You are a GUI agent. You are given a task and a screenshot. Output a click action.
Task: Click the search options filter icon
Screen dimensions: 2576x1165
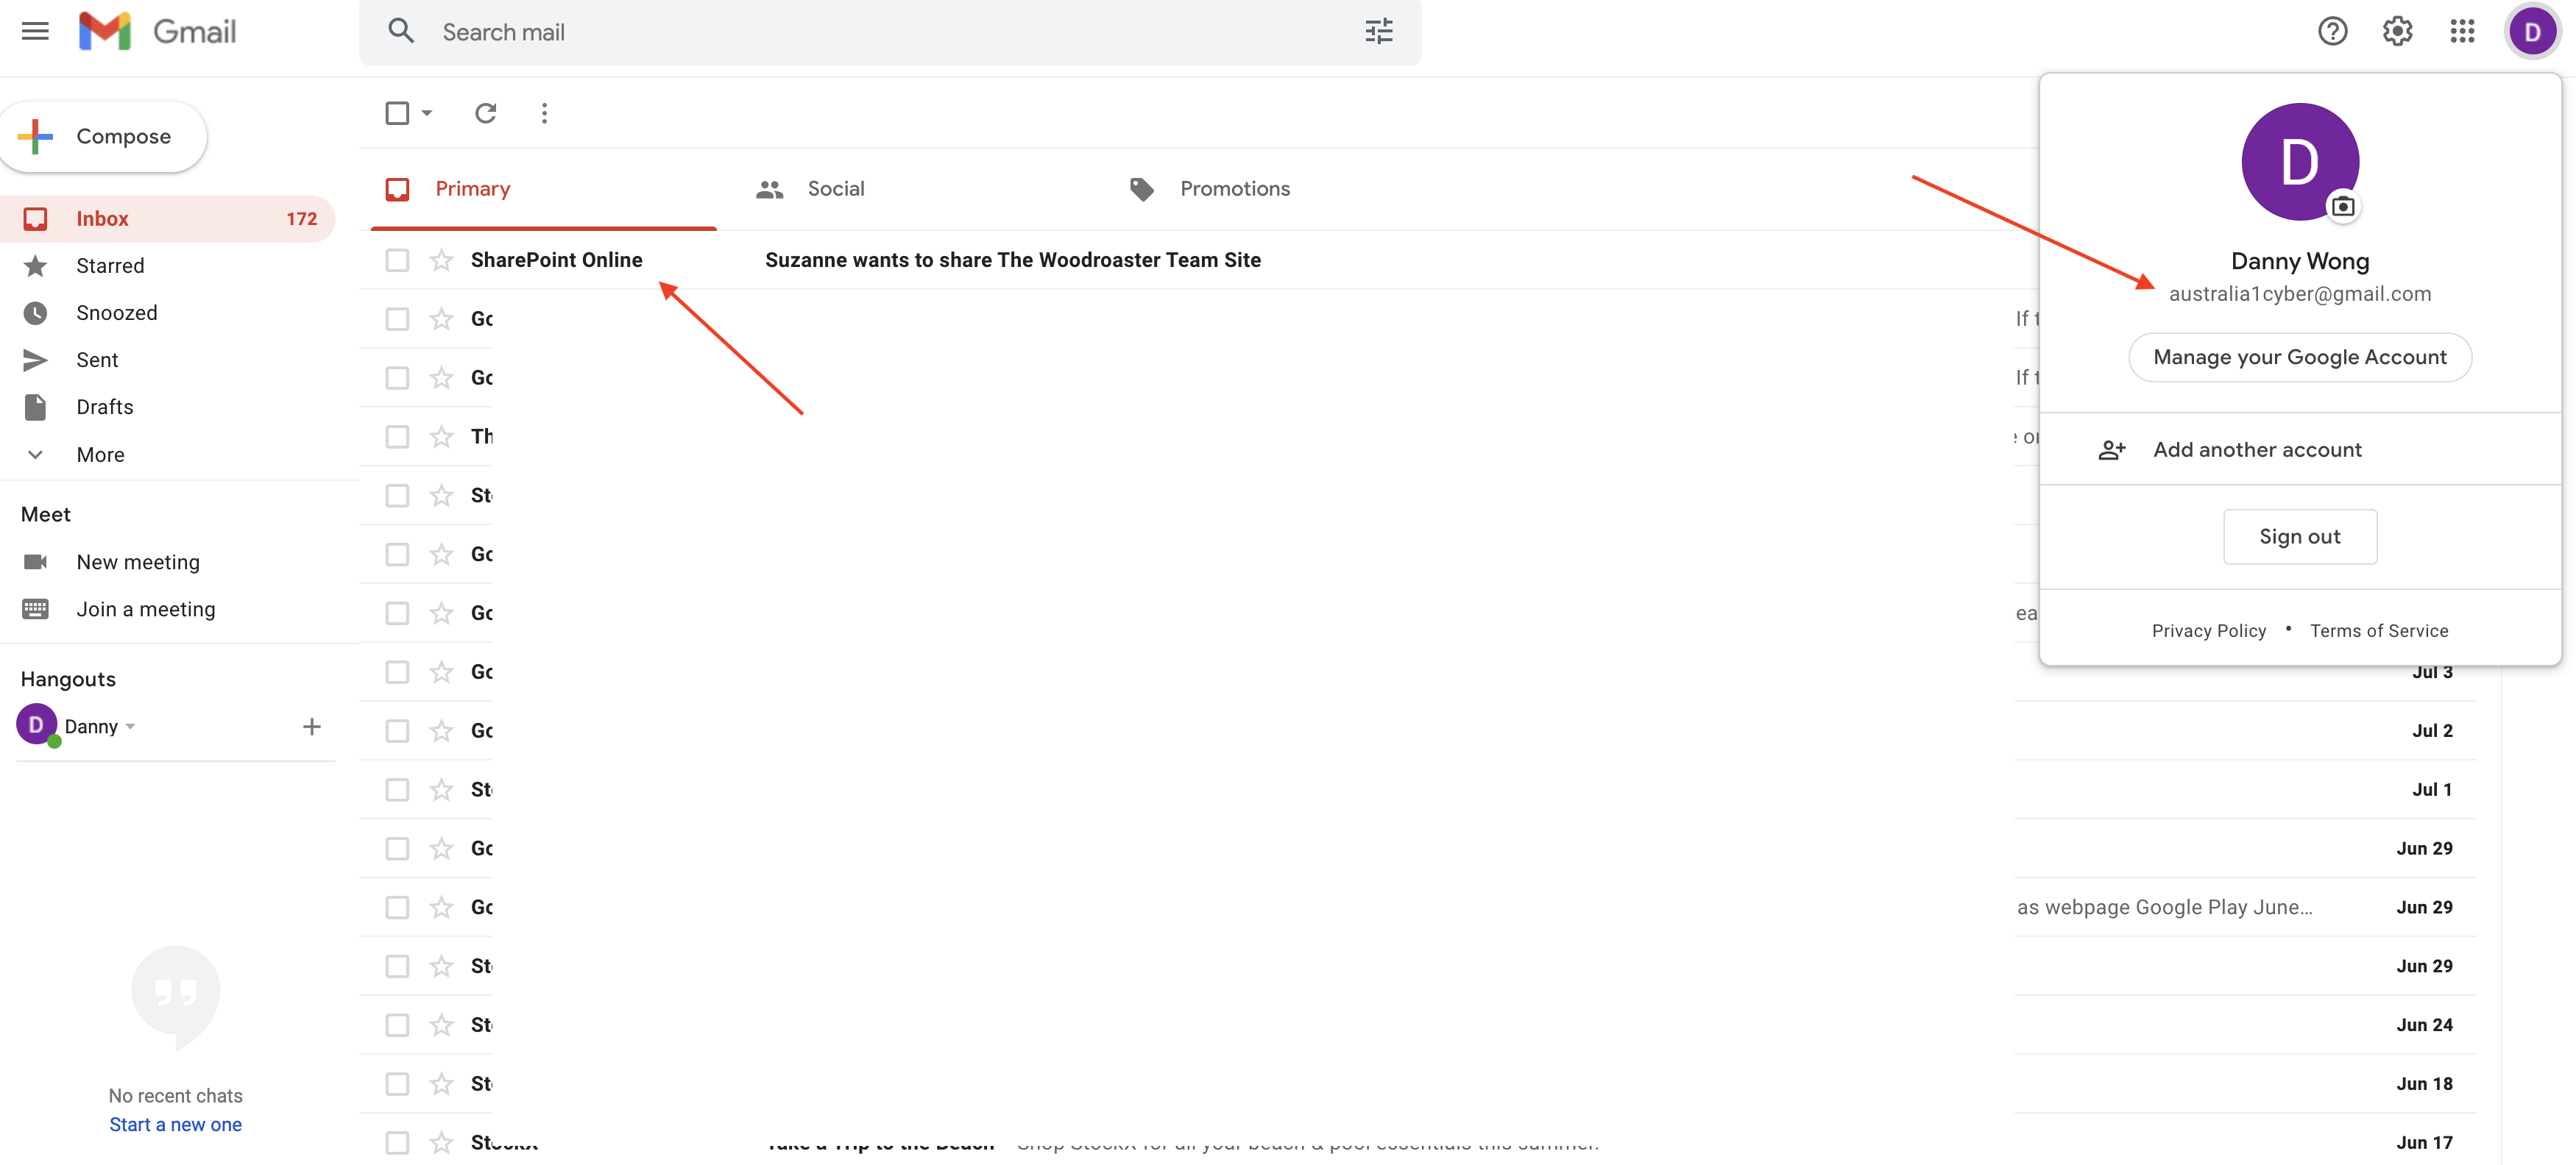(1378, 32)
